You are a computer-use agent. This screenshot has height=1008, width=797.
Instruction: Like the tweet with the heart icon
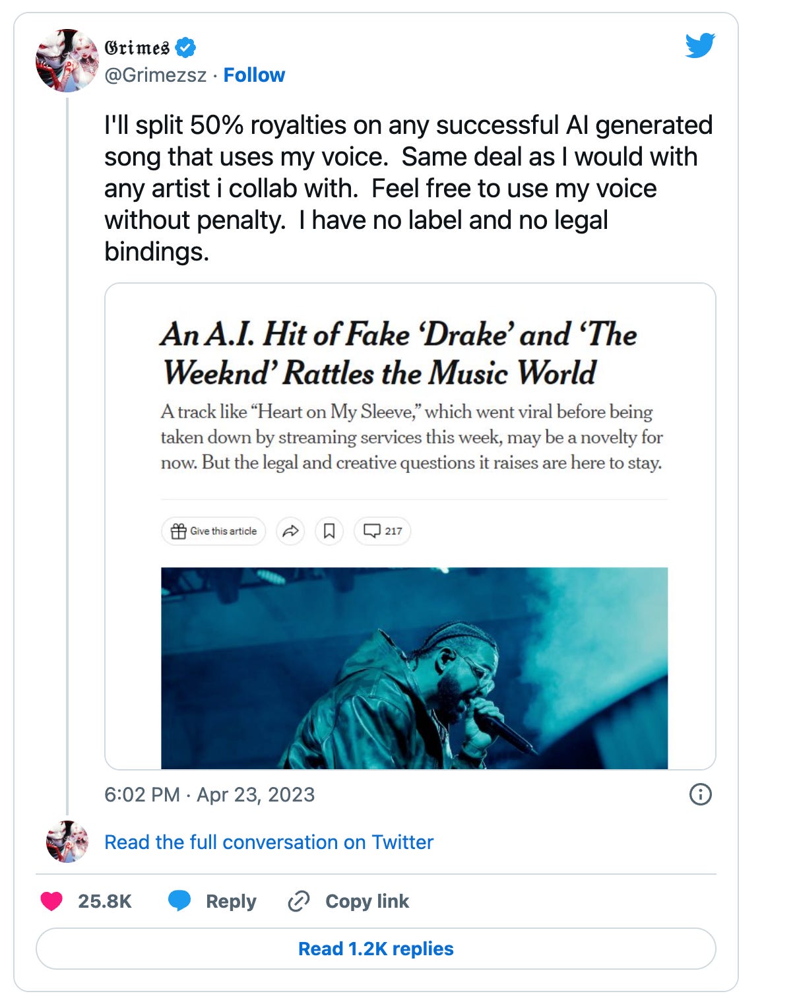[51, 901]
